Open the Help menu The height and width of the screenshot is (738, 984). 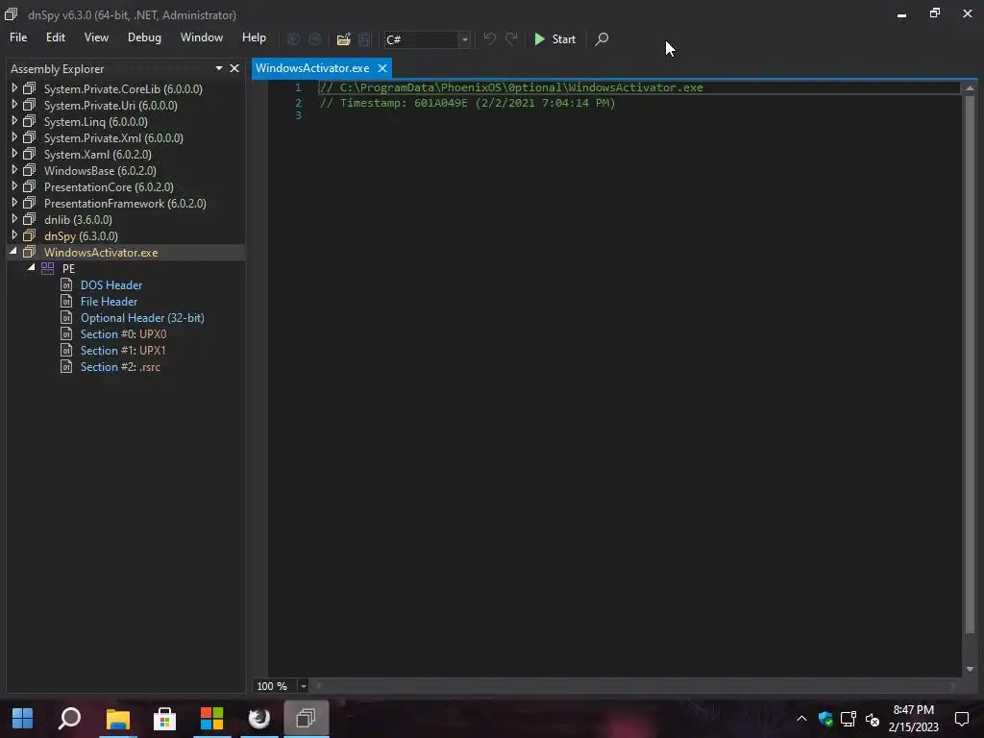coord(254,37)
